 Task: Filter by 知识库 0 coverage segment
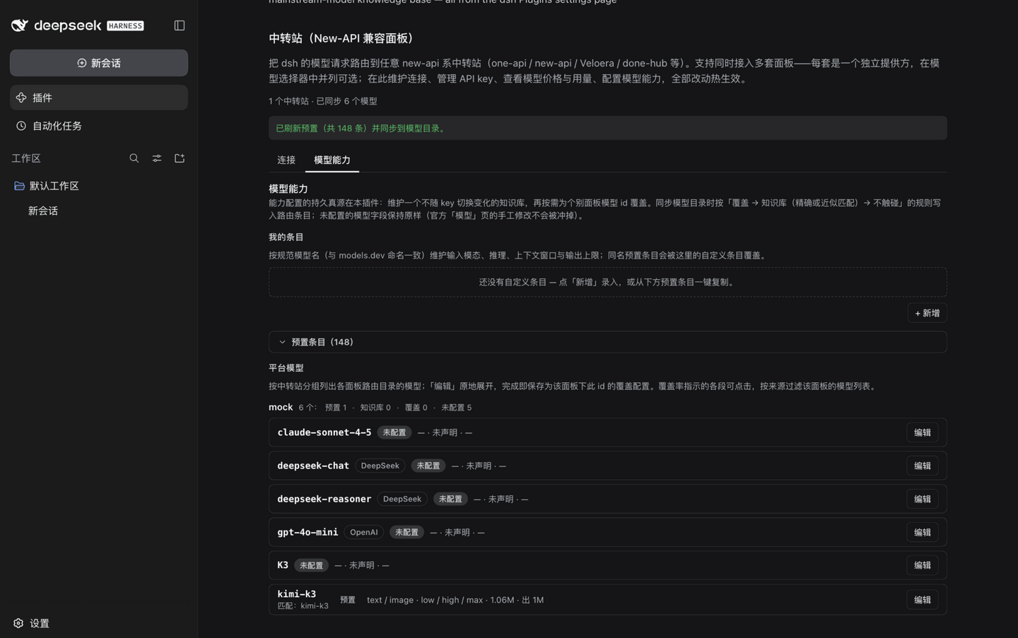[375, 408]
